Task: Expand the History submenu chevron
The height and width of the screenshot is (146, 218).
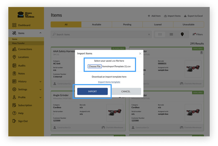Action: (x=40, y=81)
